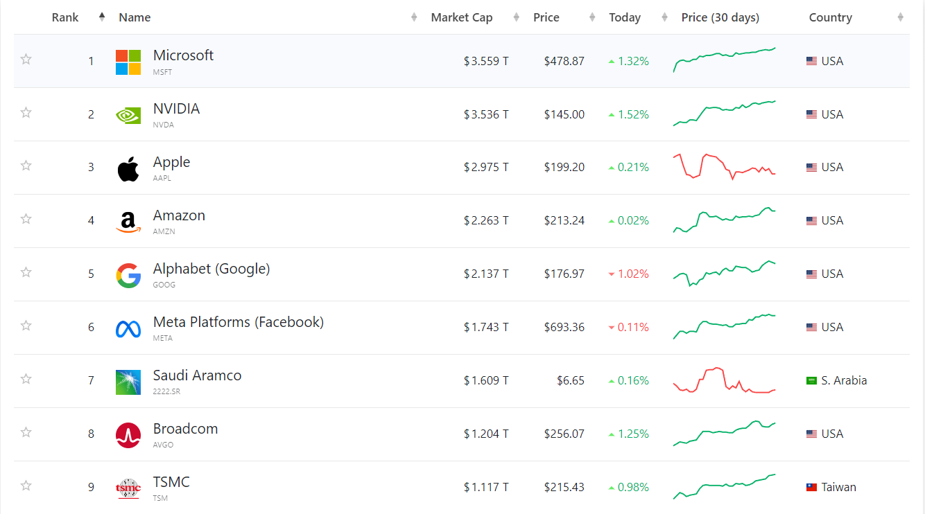Toggle the favorite star for Microsoft

click(26, 59)
